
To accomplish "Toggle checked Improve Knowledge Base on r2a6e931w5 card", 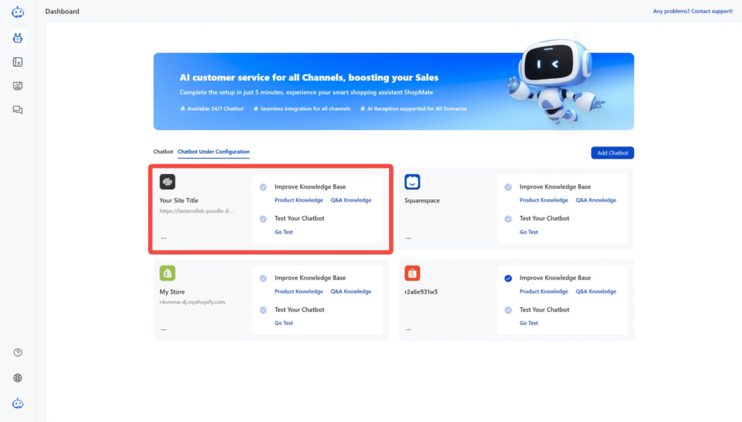I will pos(508,278).
